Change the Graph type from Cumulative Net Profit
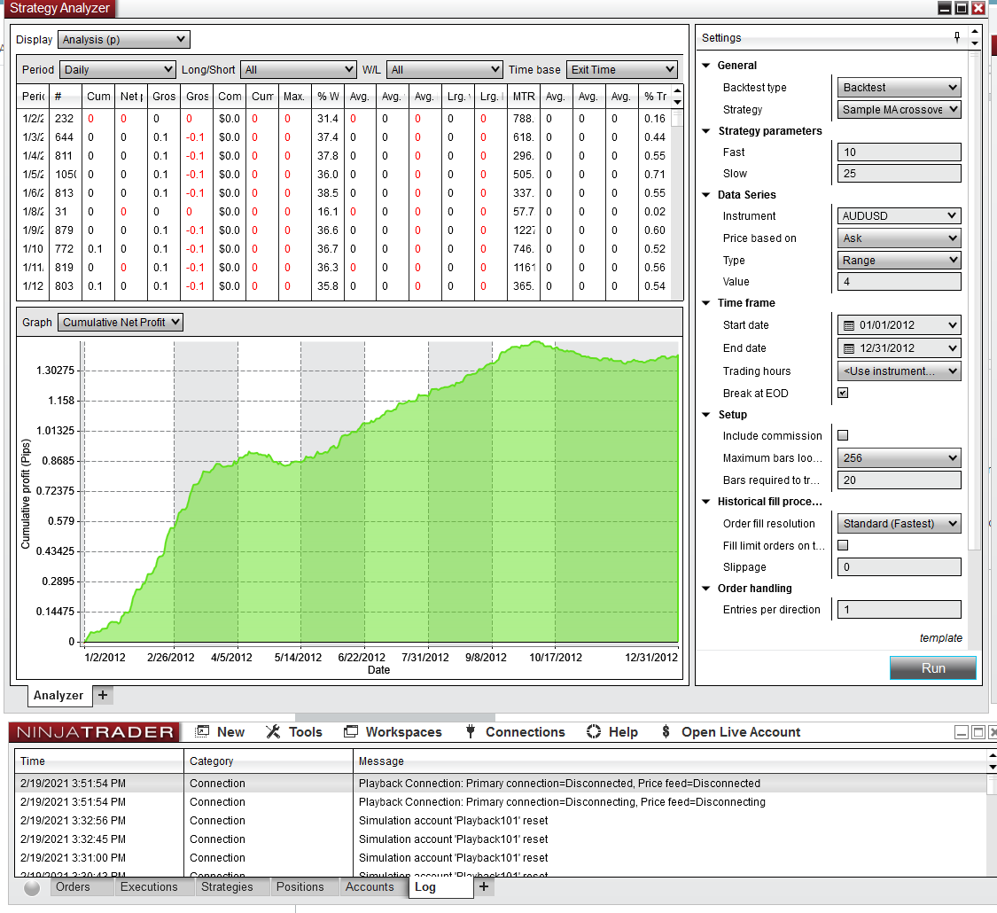This screenshot has height=913, width=997. (x=120, y=322)
